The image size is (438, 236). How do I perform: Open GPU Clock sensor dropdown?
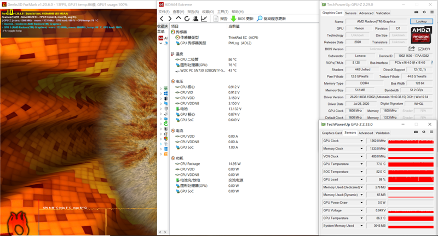(x=361, y=141)
